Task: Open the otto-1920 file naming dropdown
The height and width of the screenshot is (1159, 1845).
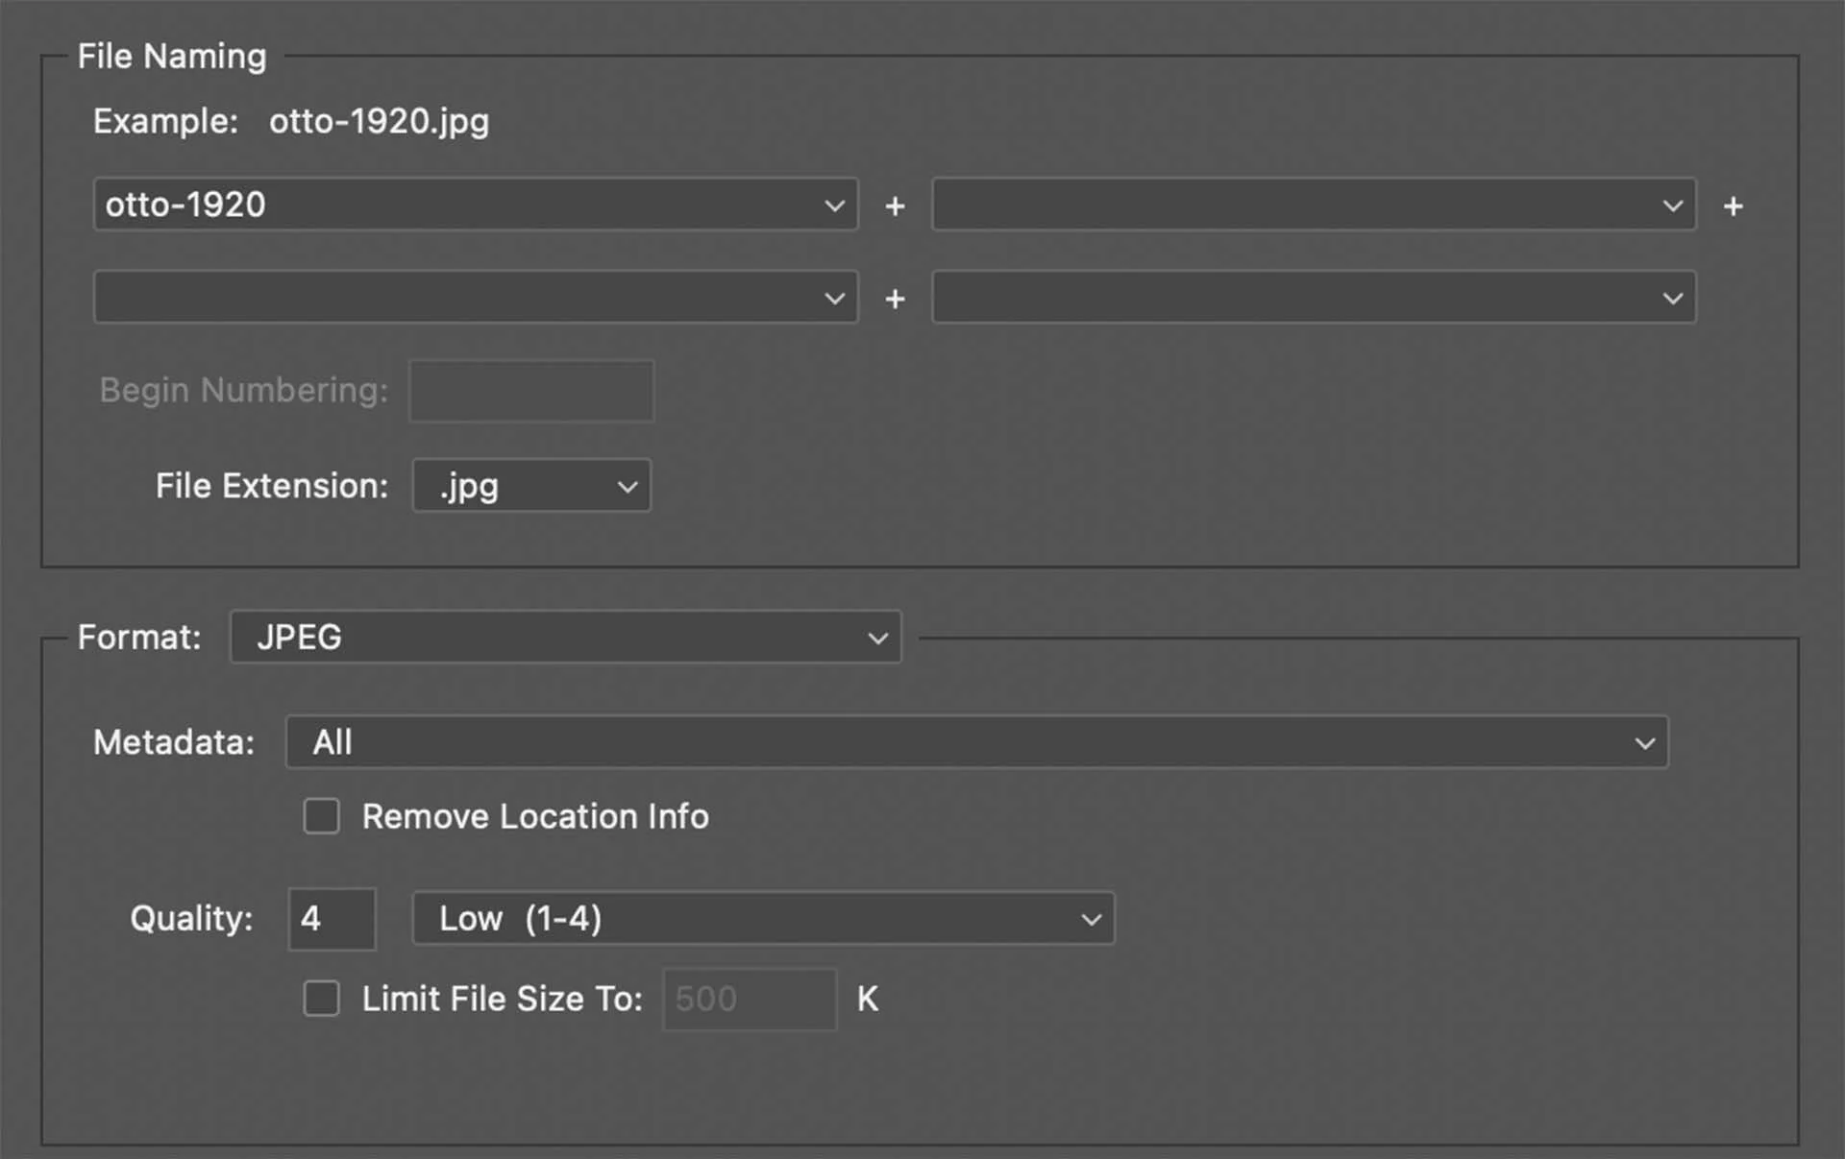Action: [x=475, y=205]
